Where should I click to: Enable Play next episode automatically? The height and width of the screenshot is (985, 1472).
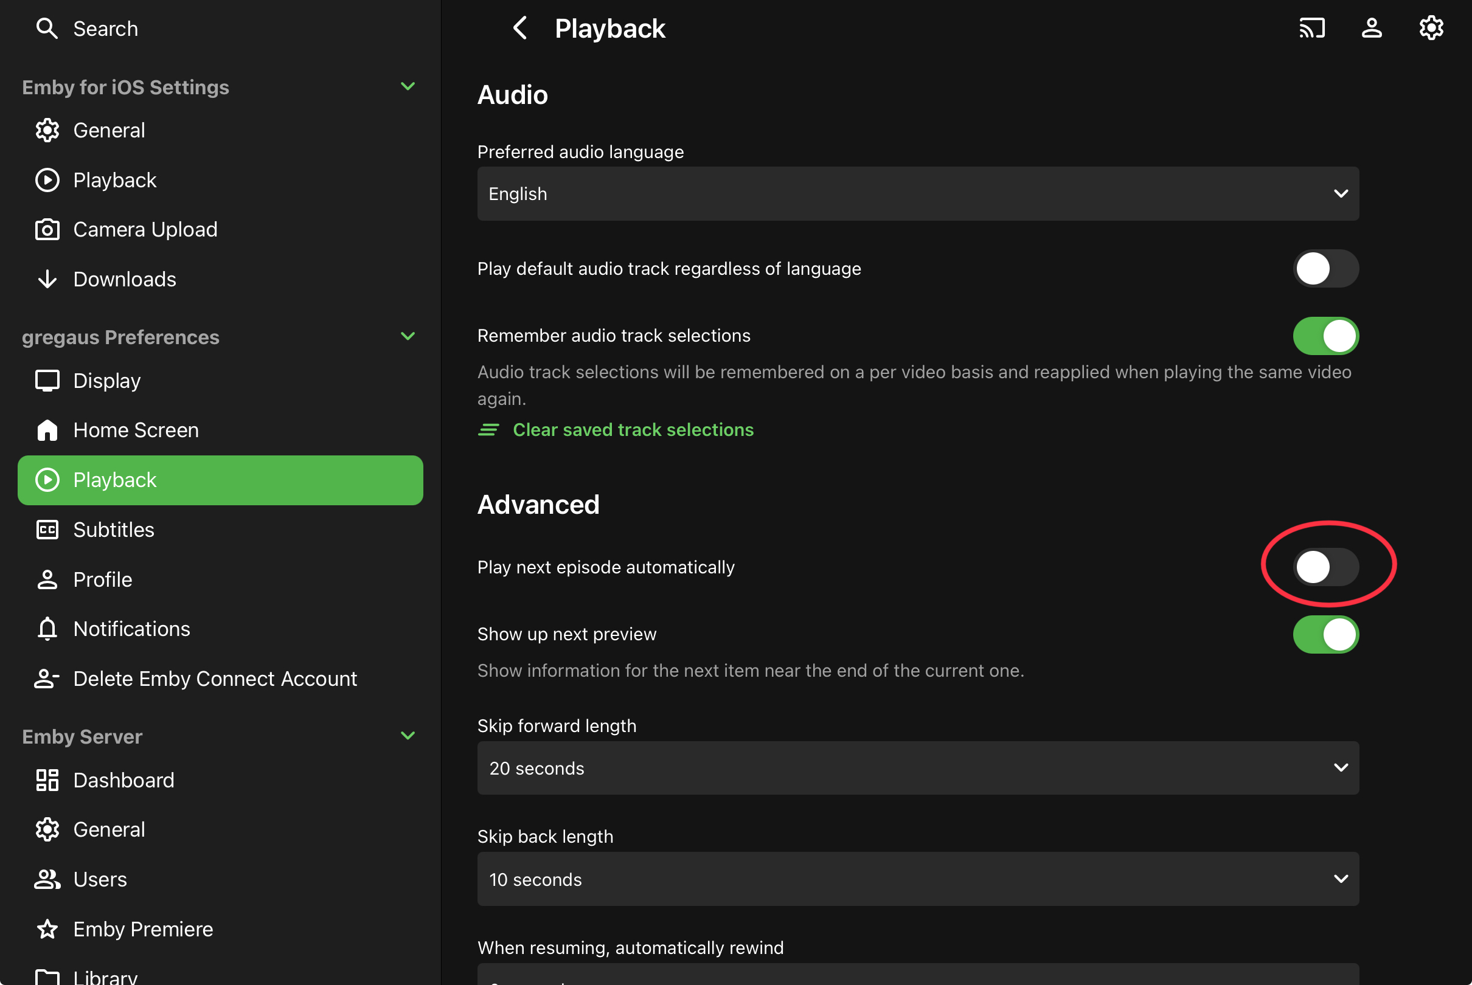pyautogui.click(x=1325, y=567)
